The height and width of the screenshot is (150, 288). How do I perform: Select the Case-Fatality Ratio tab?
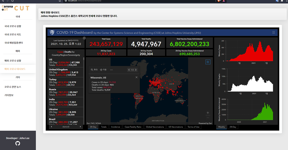pos(133,127)
